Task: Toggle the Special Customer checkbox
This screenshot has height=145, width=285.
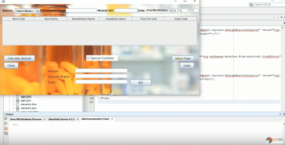Action: click(x=88, y=58)
